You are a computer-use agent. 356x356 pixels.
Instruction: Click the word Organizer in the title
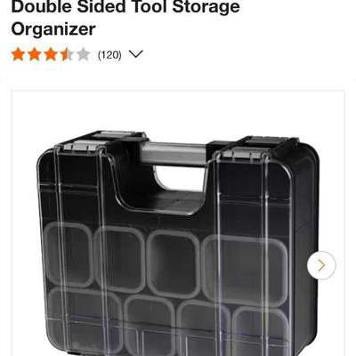coord(53,29)
